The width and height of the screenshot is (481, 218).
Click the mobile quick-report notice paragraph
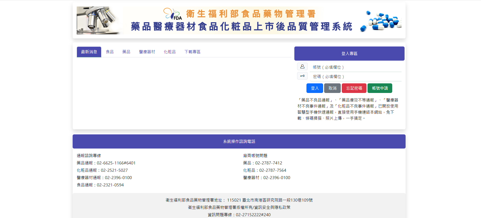coord(348,109)
